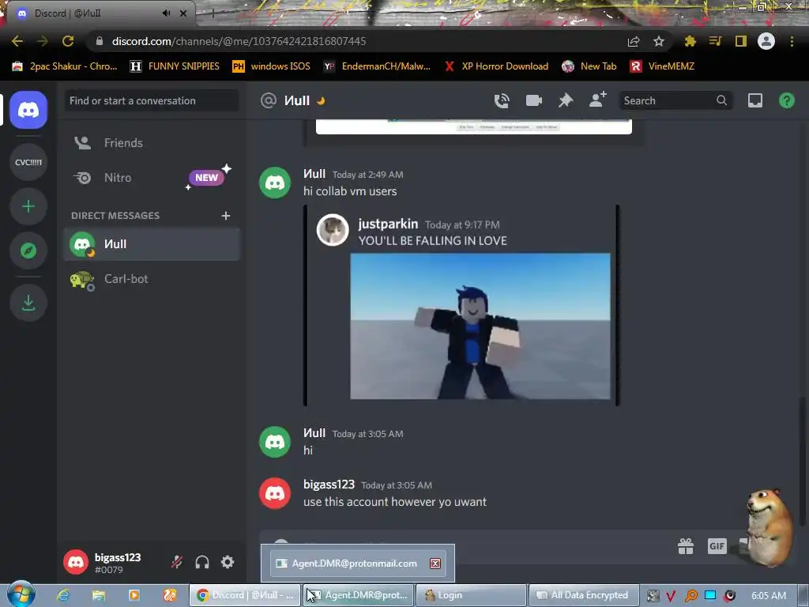The width and height of the screenshot is (809, 607).
Task: Switch to Discord Chrome taskbar button
Action: (245, 595)
